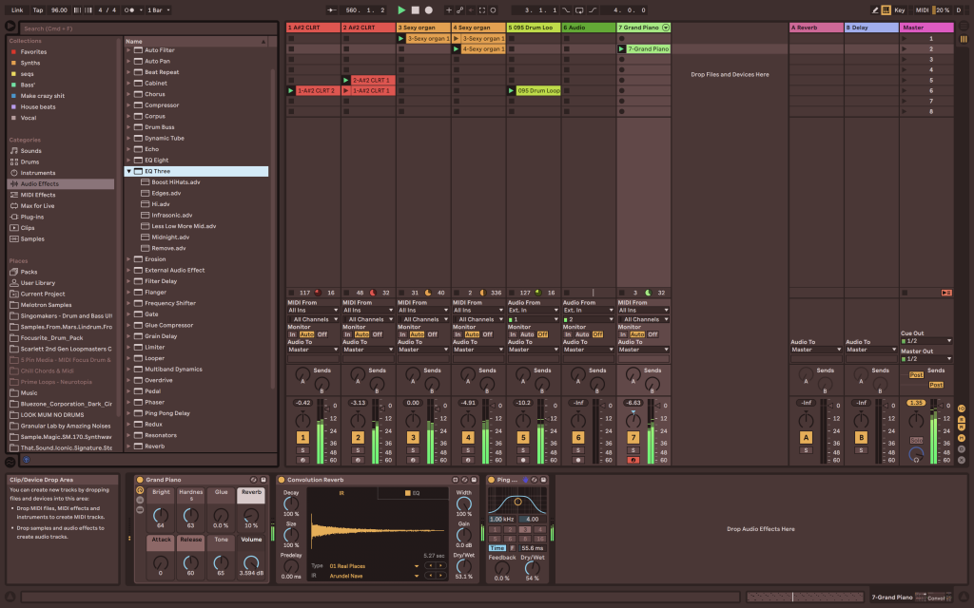This screenshot has width=974, height=608.
Task: Collapse the EQ Three folder
Action: pyautogui.click(x=128, y=171)
